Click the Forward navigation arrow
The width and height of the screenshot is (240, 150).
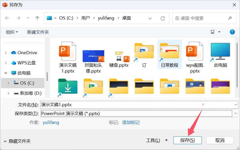coord(18,18)
